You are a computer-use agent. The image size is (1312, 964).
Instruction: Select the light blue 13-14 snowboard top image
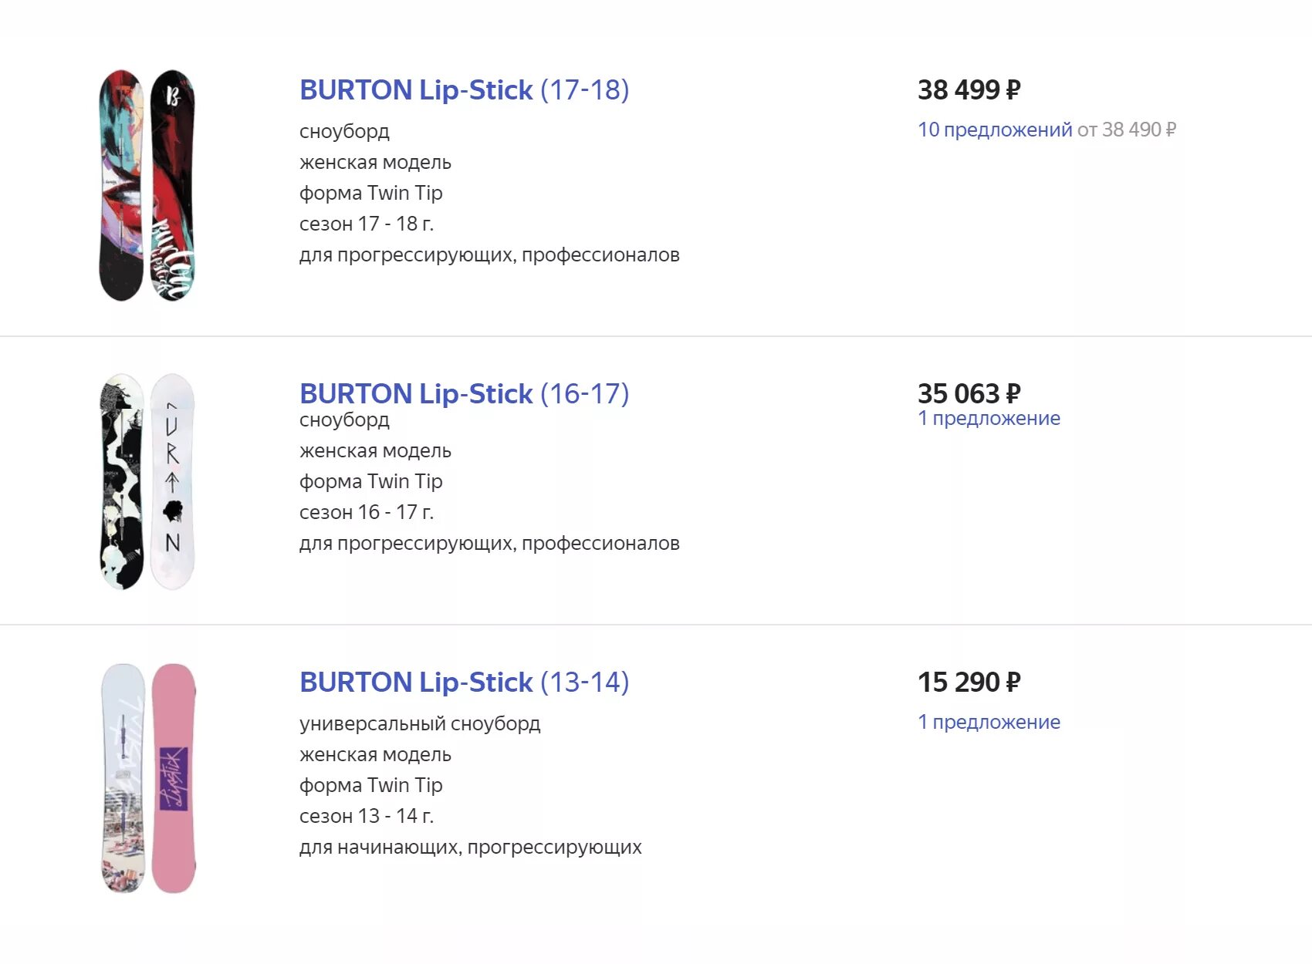pyautogui.click(x=123, y=778)
